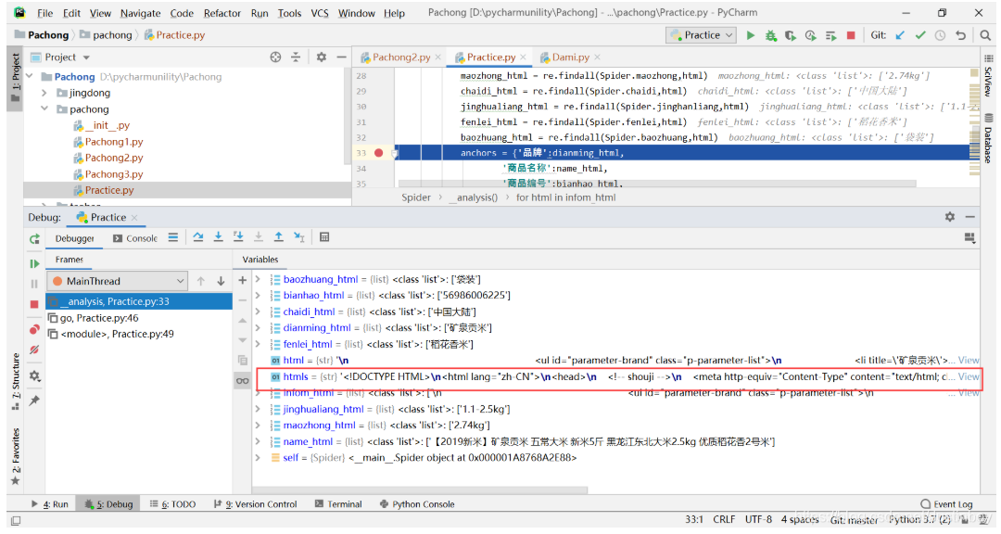Toggle the line 33 breakpoint in gutter

[x=378, y=153]
